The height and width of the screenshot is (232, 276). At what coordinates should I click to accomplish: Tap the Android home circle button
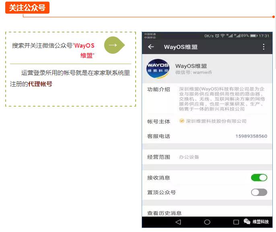[207, 222]
